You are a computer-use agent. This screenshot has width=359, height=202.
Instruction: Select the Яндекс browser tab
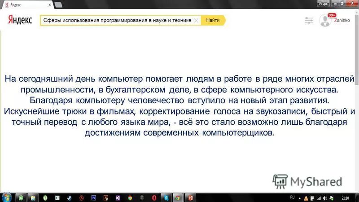coord(28,5)
